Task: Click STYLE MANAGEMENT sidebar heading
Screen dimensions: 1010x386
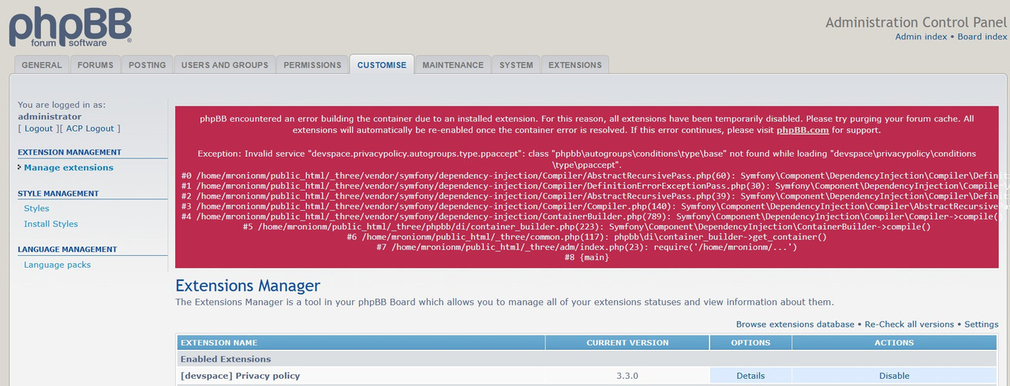Action: [58, 193]
